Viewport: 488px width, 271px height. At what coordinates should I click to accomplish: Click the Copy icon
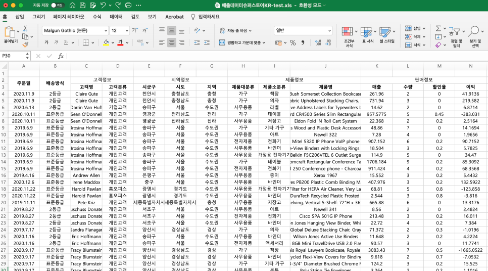[x=26, y=36]
